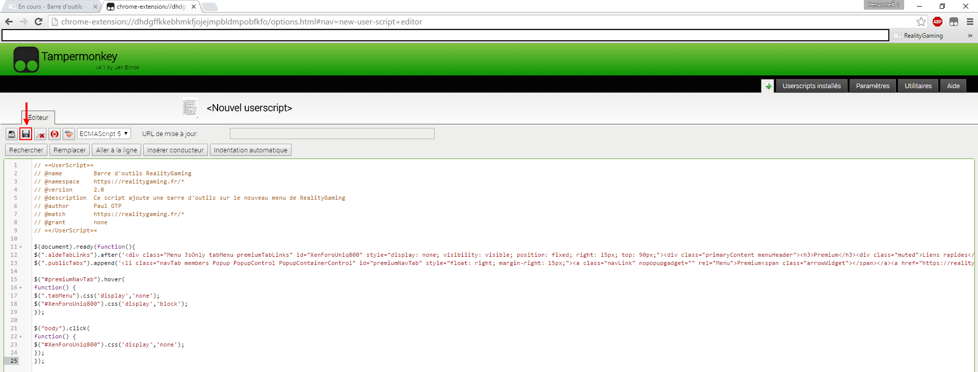Screen dimensions: 978x372
Task: Add a new script with the green plus tab
Action: click(x=768, y=86)
